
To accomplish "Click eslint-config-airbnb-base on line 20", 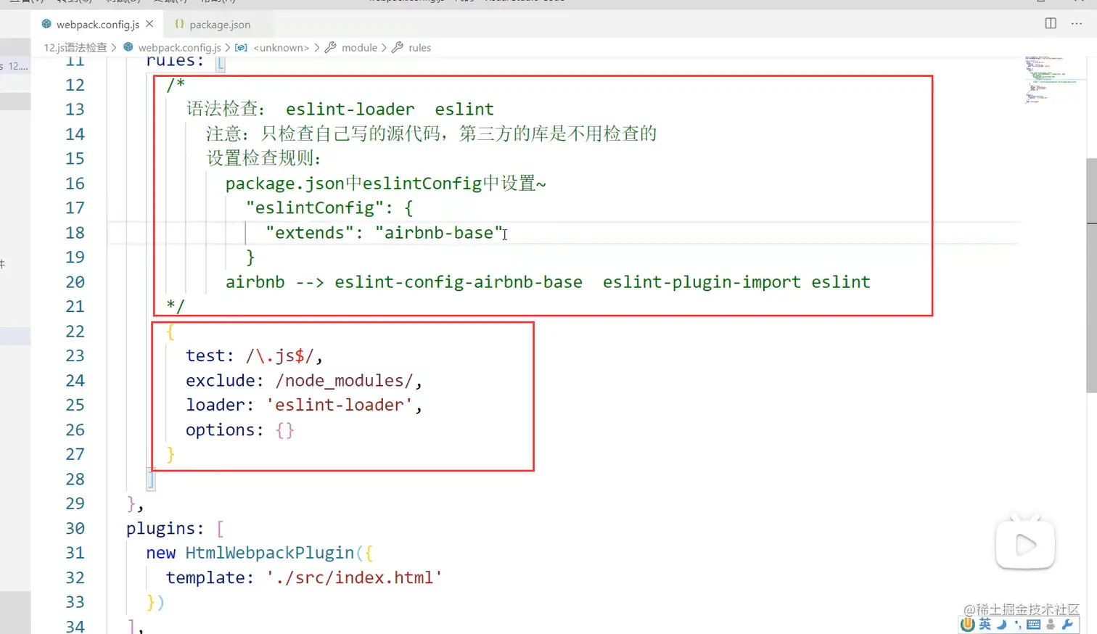I will coord(459,282).
